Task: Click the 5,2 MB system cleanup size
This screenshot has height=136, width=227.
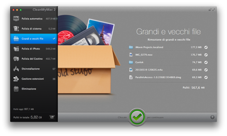Action: pos(52,29)
